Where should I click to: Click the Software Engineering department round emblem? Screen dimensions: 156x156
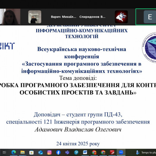pos(149,47)
